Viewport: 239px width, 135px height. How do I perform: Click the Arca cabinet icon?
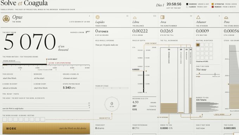(162, 17)
